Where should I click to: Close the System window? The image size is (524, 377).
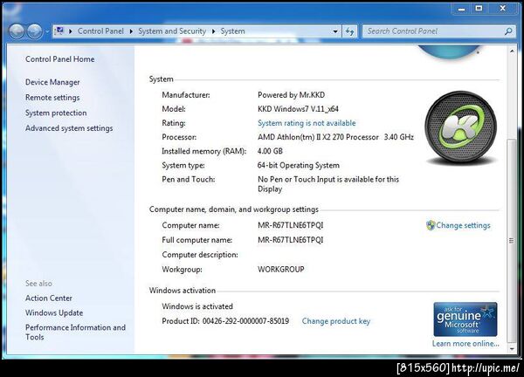click(503, 9)
